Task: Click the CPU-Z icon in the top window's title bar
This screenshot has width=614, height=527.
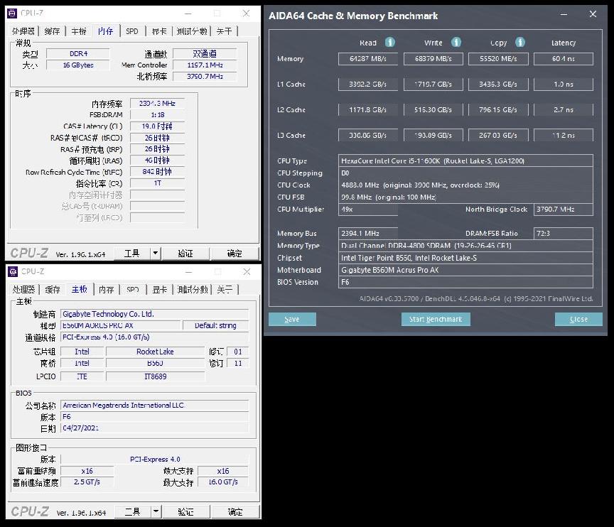Action: pos(11,13)
